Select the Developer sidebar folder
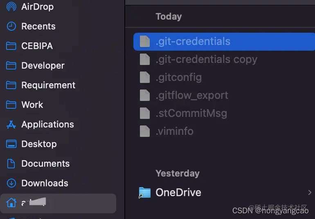This screenshot has height=219, width=315. point(43,65)
